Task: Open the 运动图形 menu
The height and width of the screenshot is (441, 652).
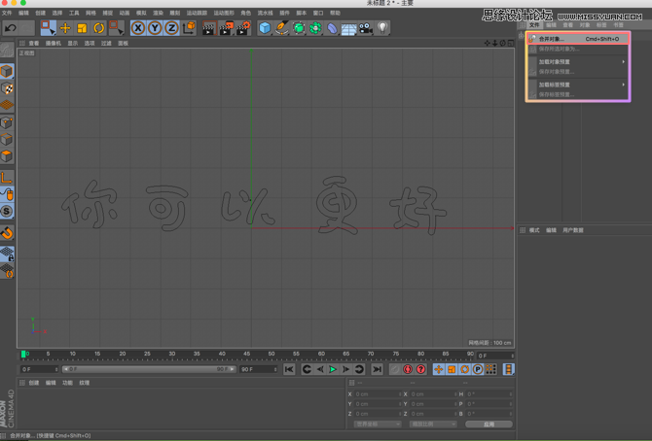Action: 224,13
